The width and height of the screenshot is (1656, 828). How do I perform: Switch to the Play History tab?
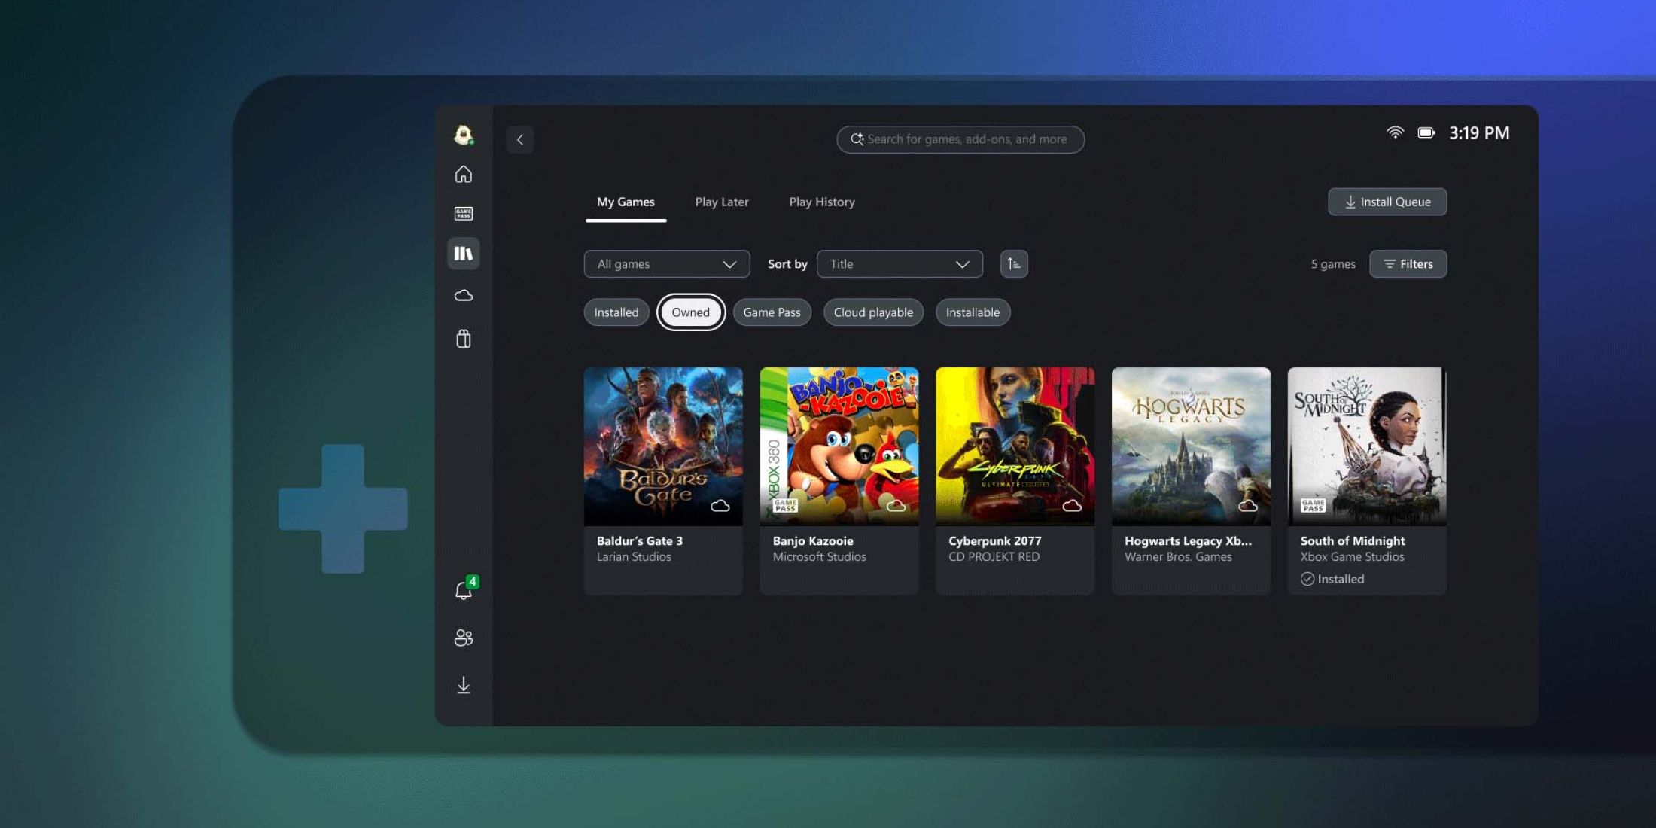tap(821, 202)
